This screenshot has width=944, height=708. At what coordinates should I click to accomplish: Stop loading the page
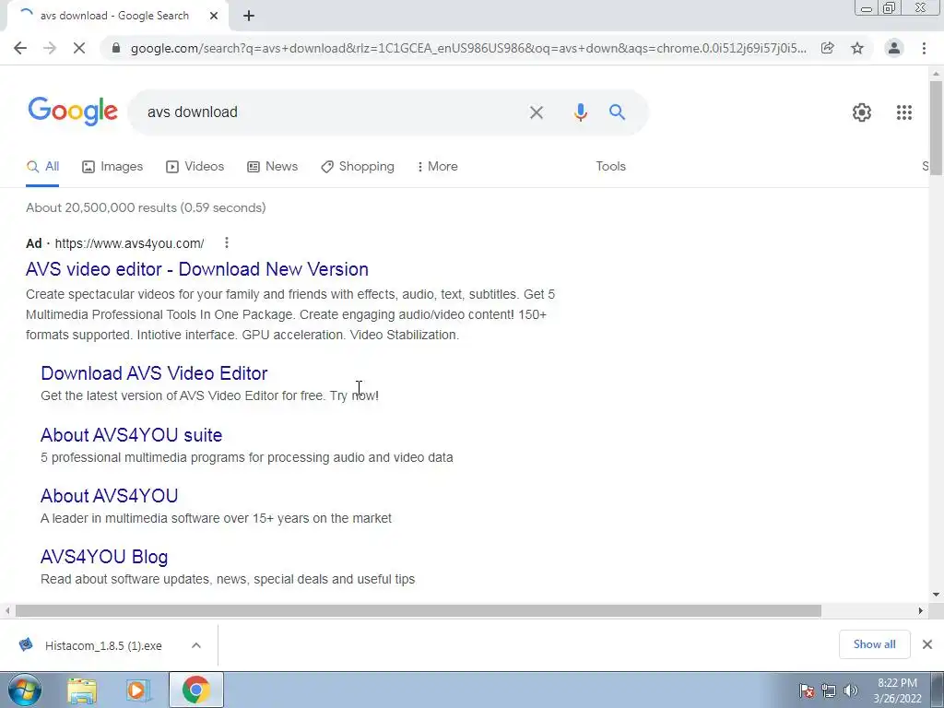click(x=79, y=48)
